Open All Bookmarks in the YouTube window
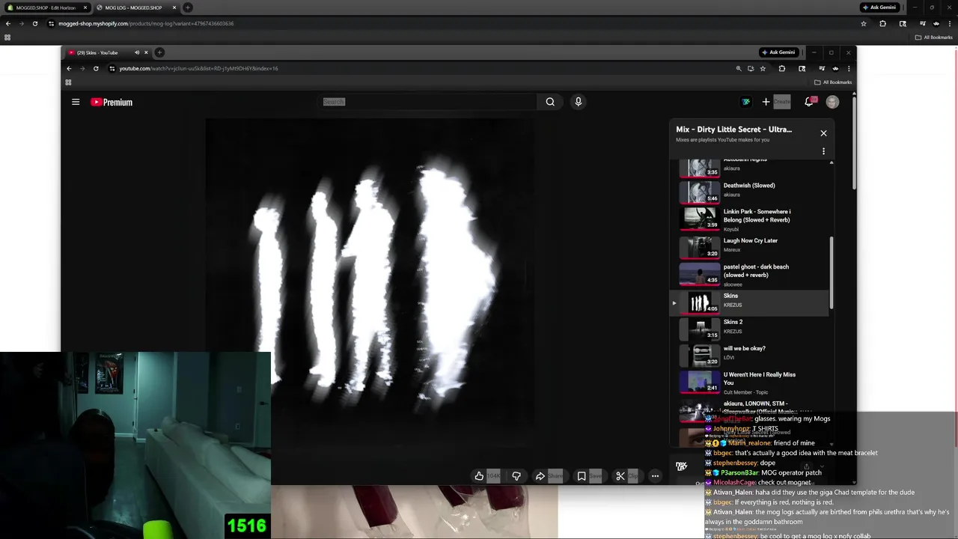958x539 pixels. tap(833, 82)
